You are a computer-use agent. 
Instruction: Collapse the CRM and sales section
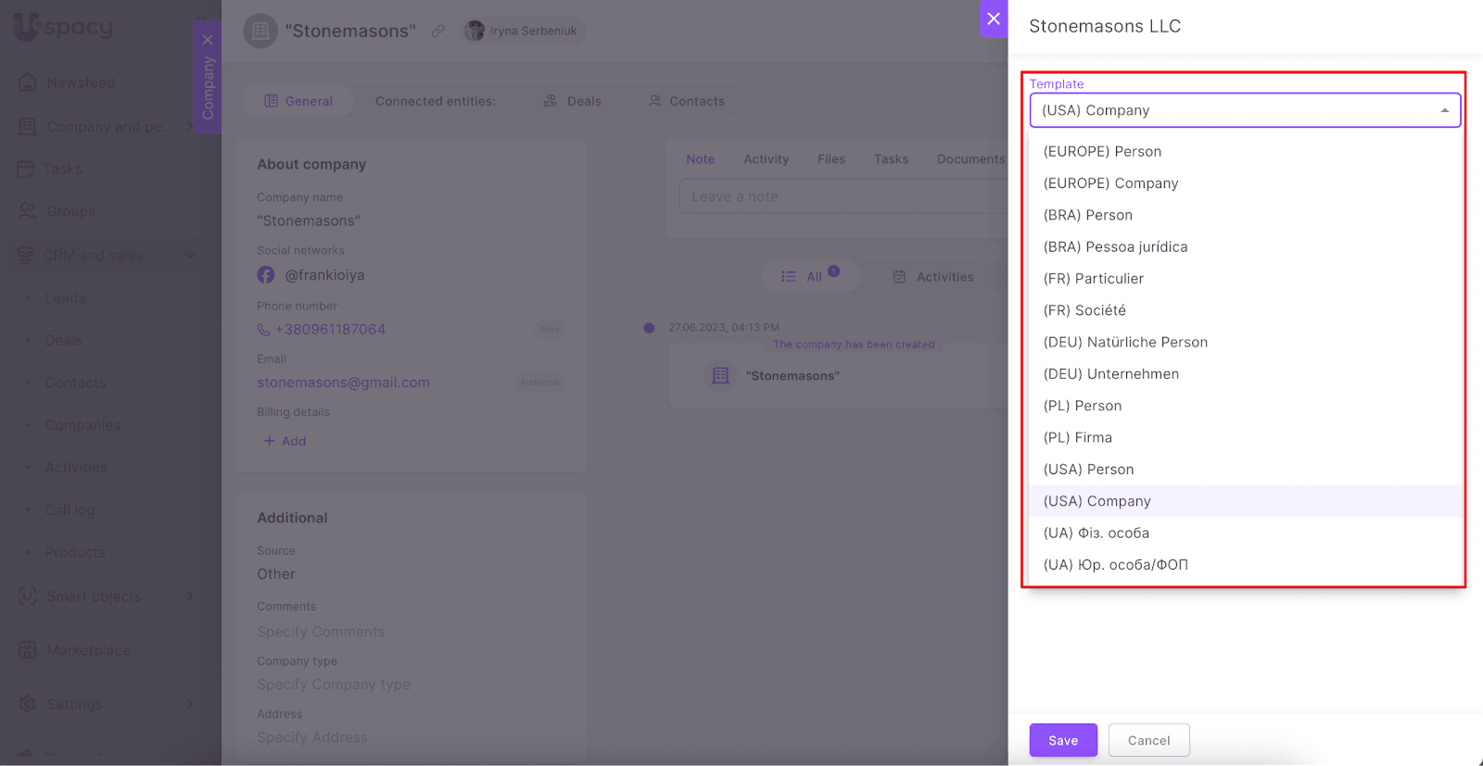[190, 256]
